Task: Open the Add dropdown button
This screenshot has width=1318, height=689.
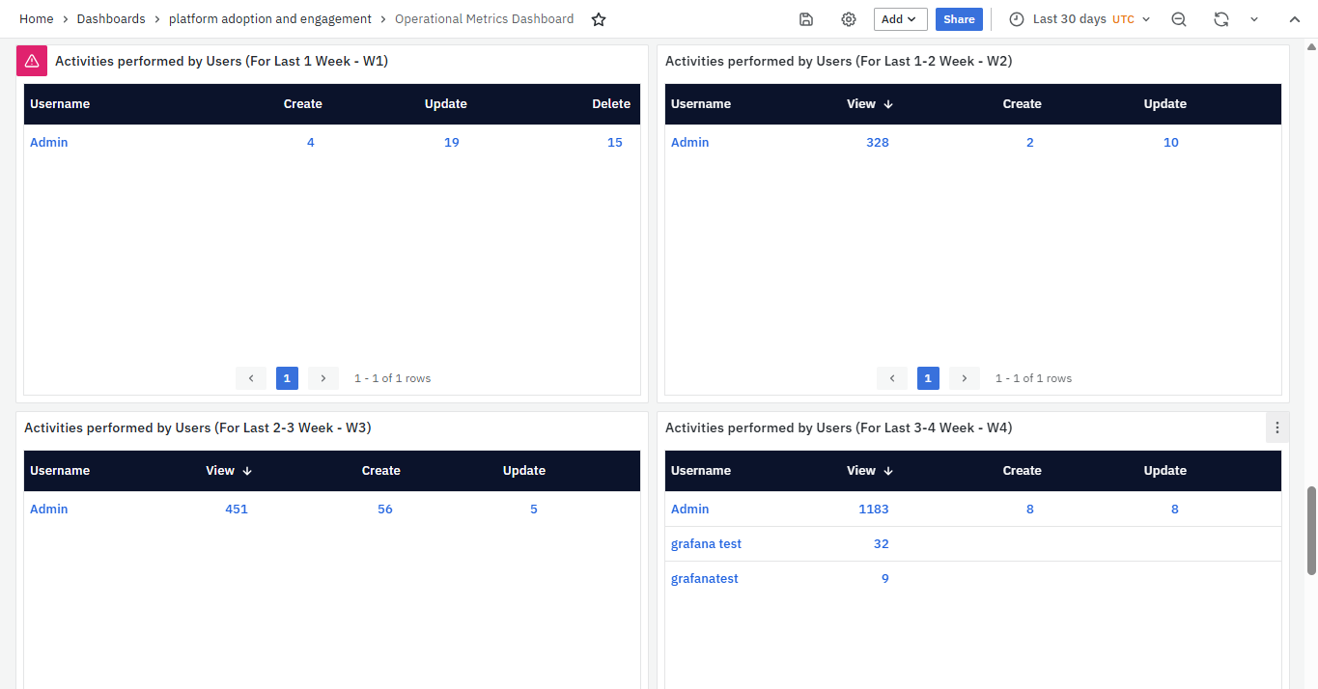Action: point(900,19)
